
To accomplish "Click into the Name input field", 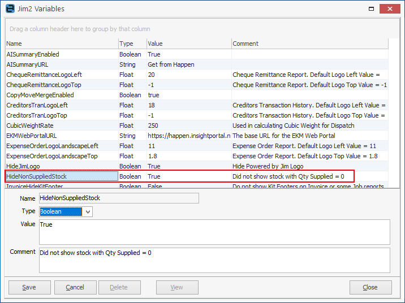I will [x=119, y=198].
